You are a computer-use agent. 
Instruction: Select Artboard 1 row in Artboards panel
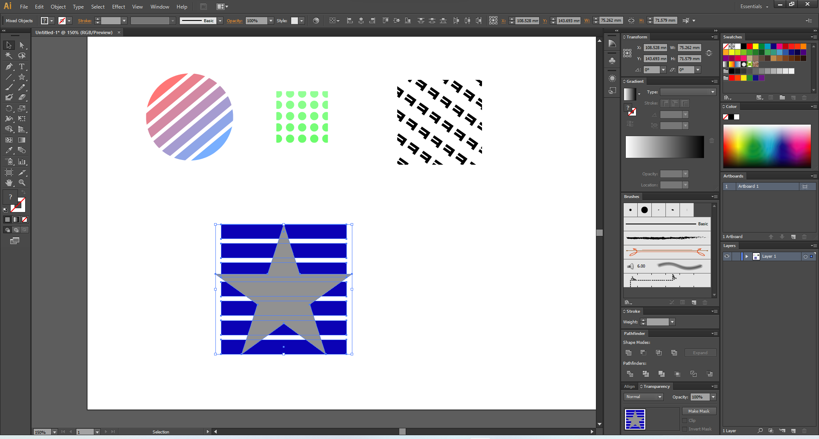770,186
